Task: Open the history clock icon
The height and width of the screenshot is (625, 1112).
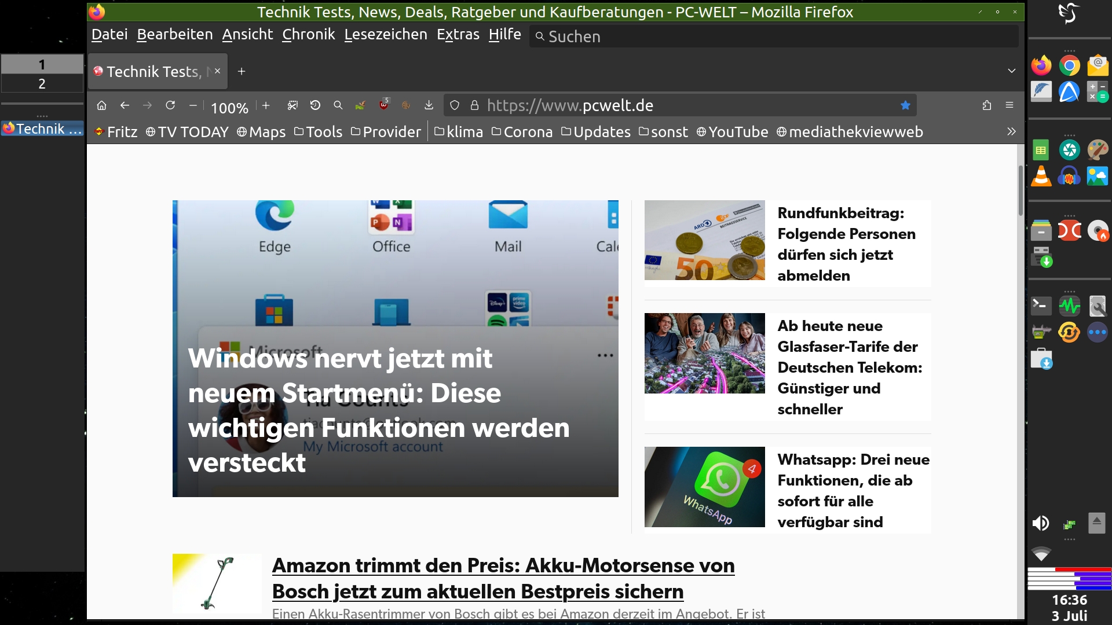Action: coord(315,105)
